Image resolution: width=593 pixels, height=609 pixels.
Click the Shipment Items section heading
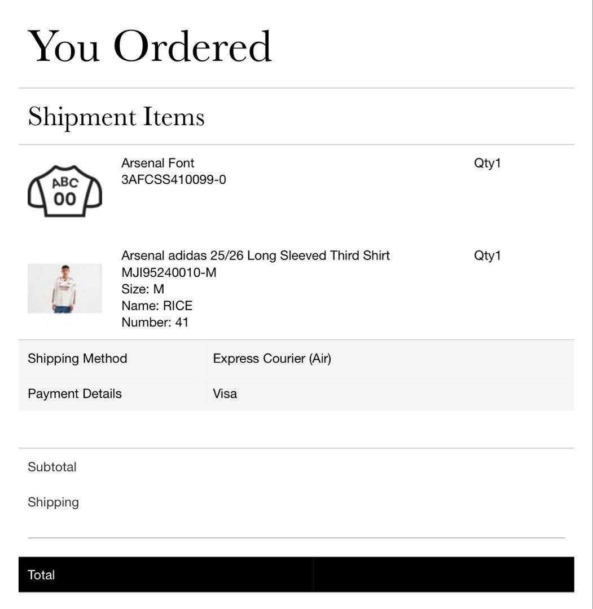116,117
